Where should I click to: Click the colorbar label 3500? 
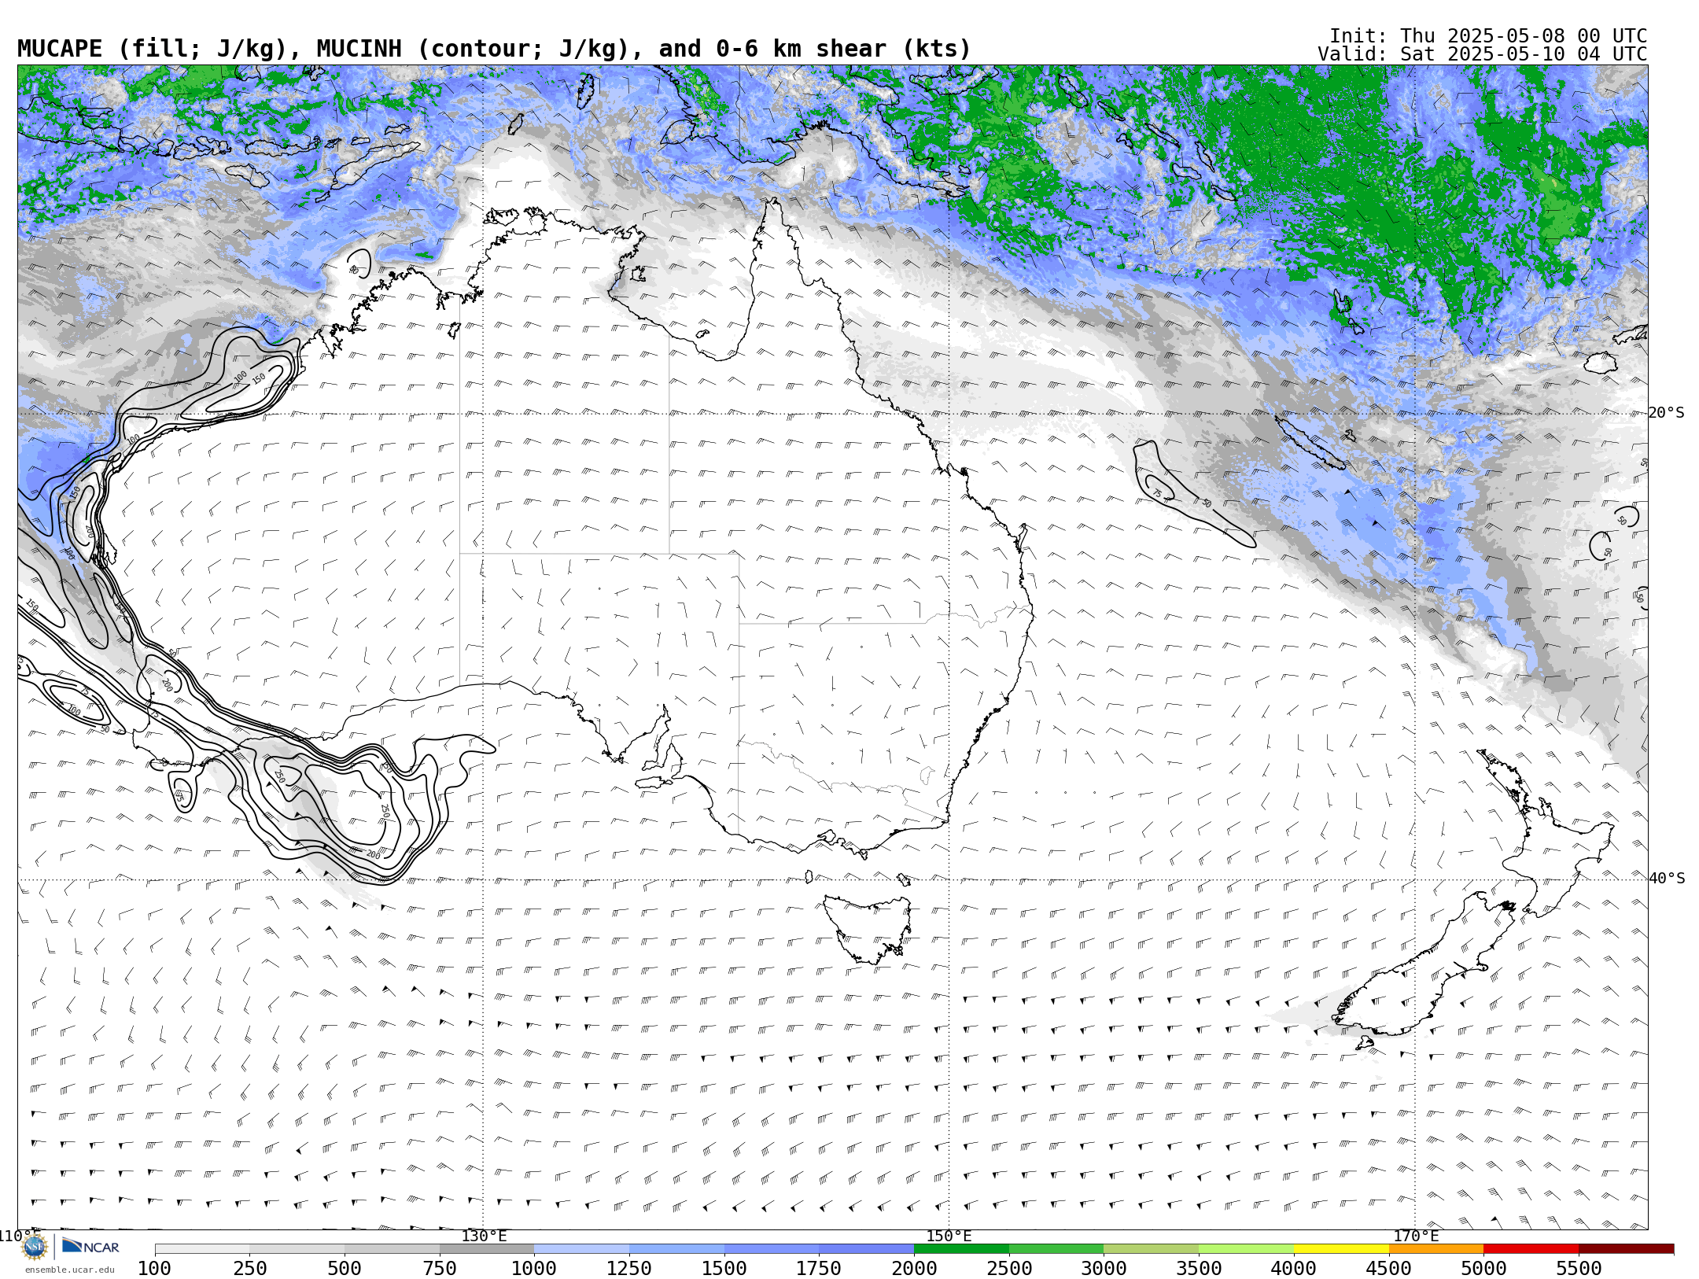click(1199, 1269)
